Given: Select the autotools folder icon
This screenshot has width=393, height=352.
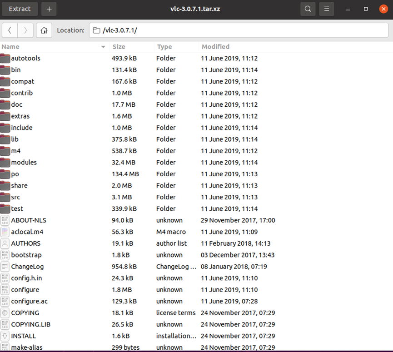Looking at the screenshot, I should (5, 59).
